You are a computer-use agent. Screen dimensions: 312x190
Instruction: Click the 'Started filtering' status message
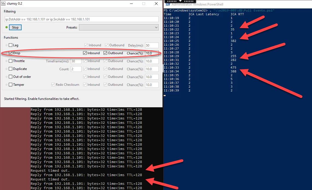42,99
